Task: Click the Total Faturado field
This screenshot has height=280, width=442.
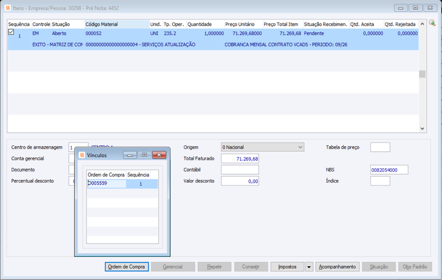Action: click(240, 159)
